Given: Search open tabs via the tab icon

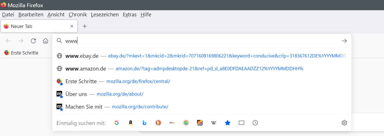Looking at the screenshot, I should tap(241, 123).
